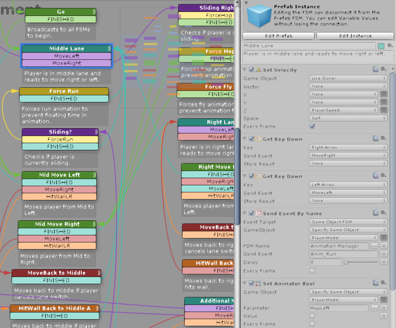This screenshot has height=328, width=396.
Task: Open help for the Set Velocity action
Action: tap(375, 70)
